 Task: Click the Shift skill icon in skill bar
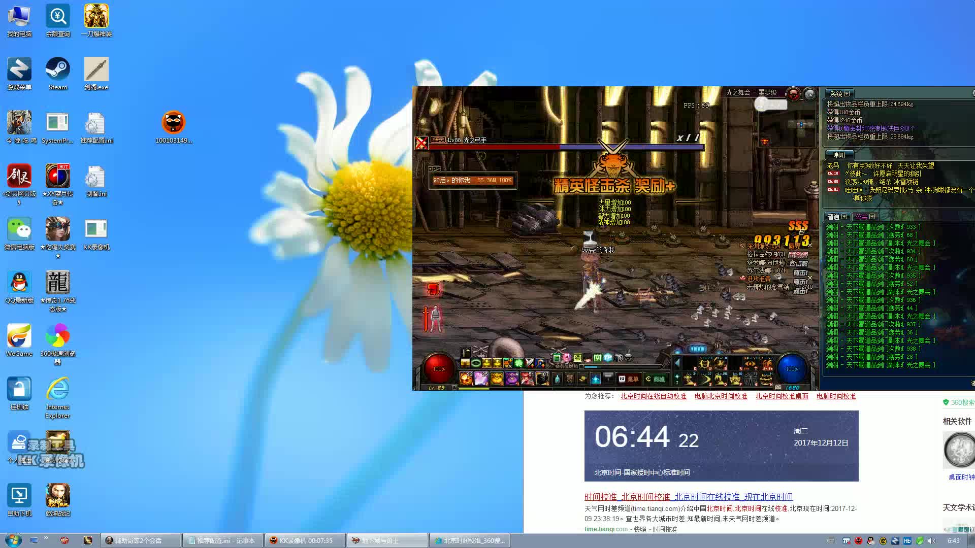click(x=767, y=363)
